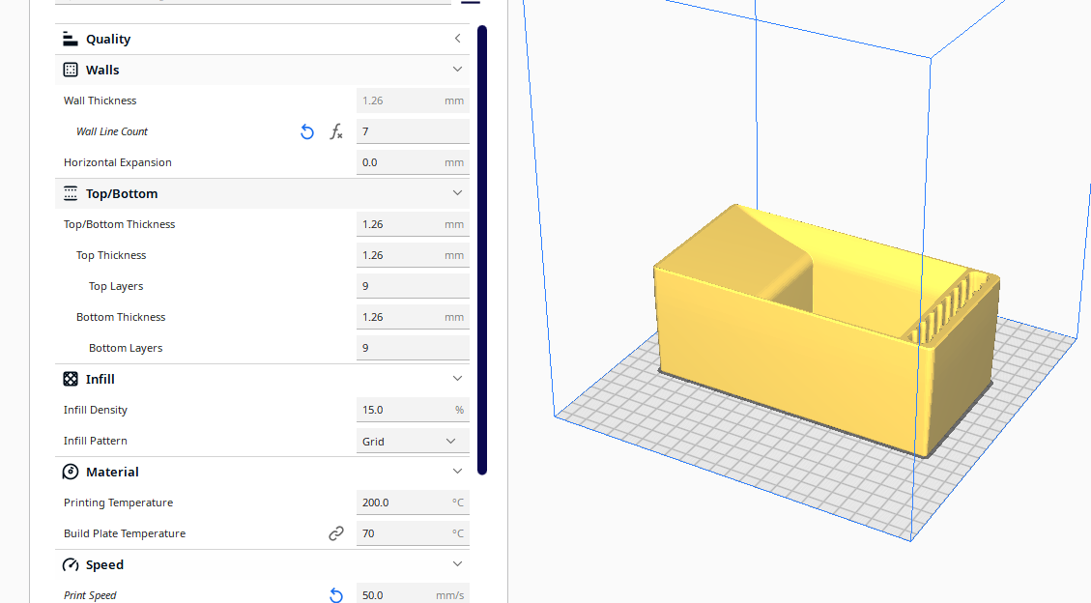Collapse the Walls section
Screen dimensions: 1091x603
457,70
